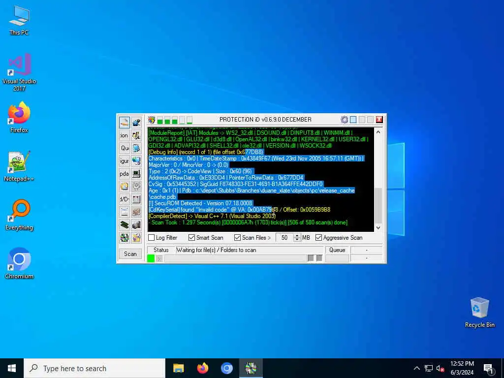Click the yellow waveform icon button
504x378 pixels.
[136, 135]
